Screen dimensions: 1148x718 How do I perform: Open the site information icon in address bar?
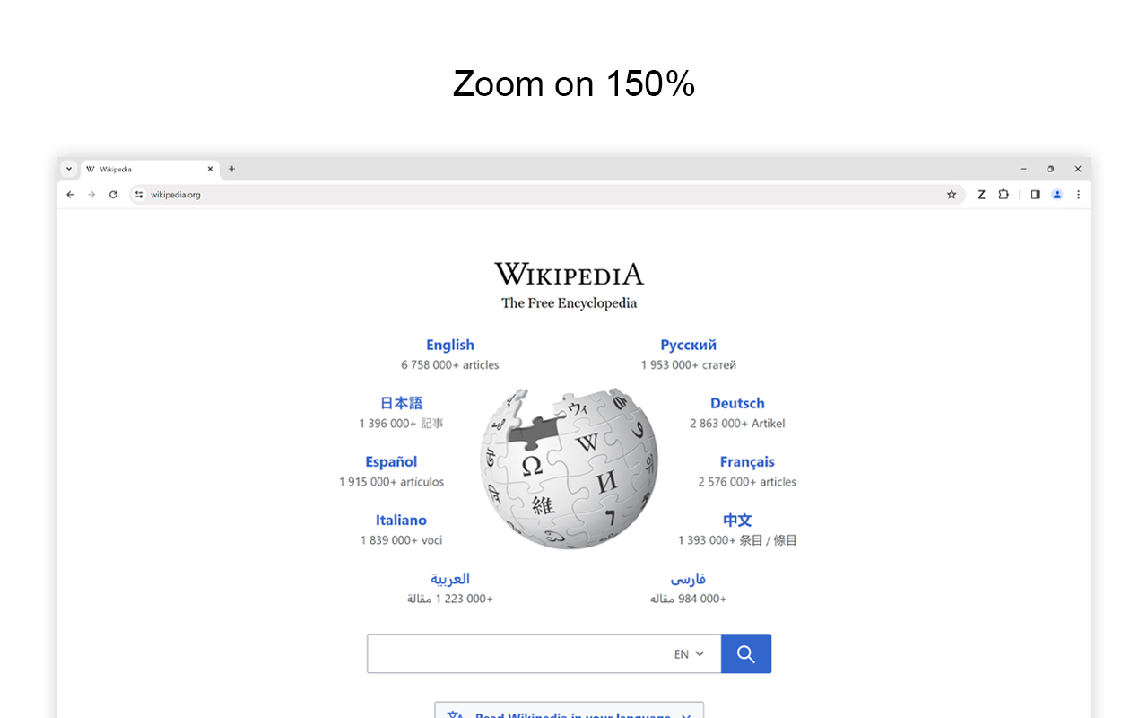pyautogui.click(x=138, y=194)
